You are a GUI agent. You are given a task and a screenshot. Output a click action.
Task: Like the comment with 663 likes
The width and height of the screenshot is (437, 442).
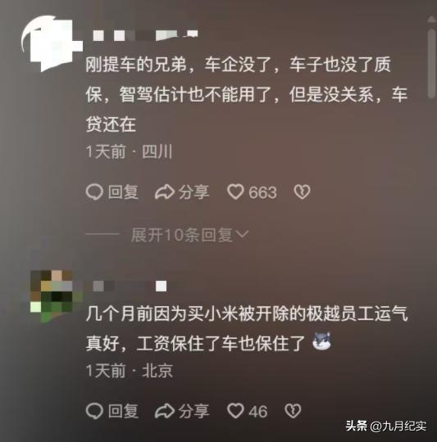click(x=235, y=192)
